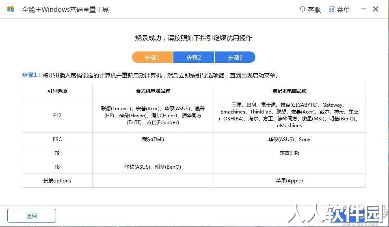This screenshot has width=389, height=227.
Task: Switch to the 步骤3 tab
Action: pos(235,58)
